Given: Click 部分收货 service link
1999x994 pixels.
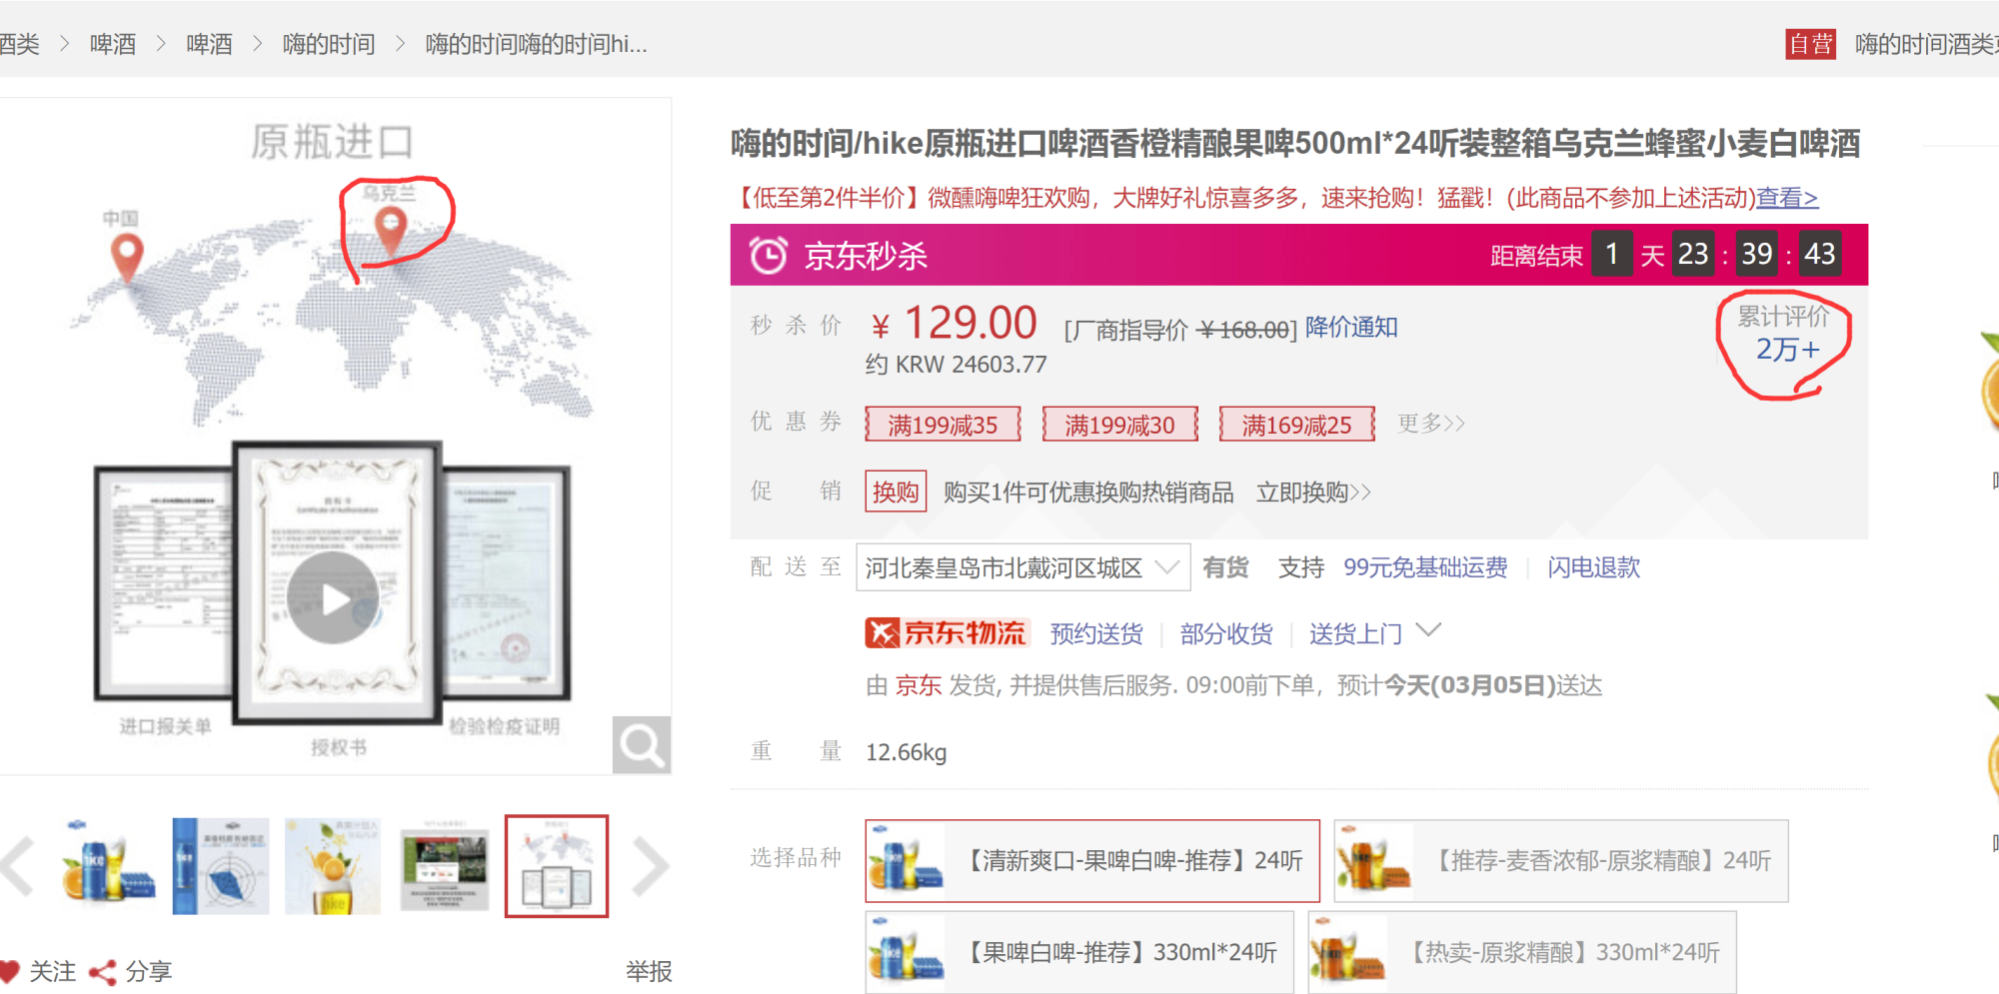Looking at the screenshot, I should click(x=1225, y=633).
